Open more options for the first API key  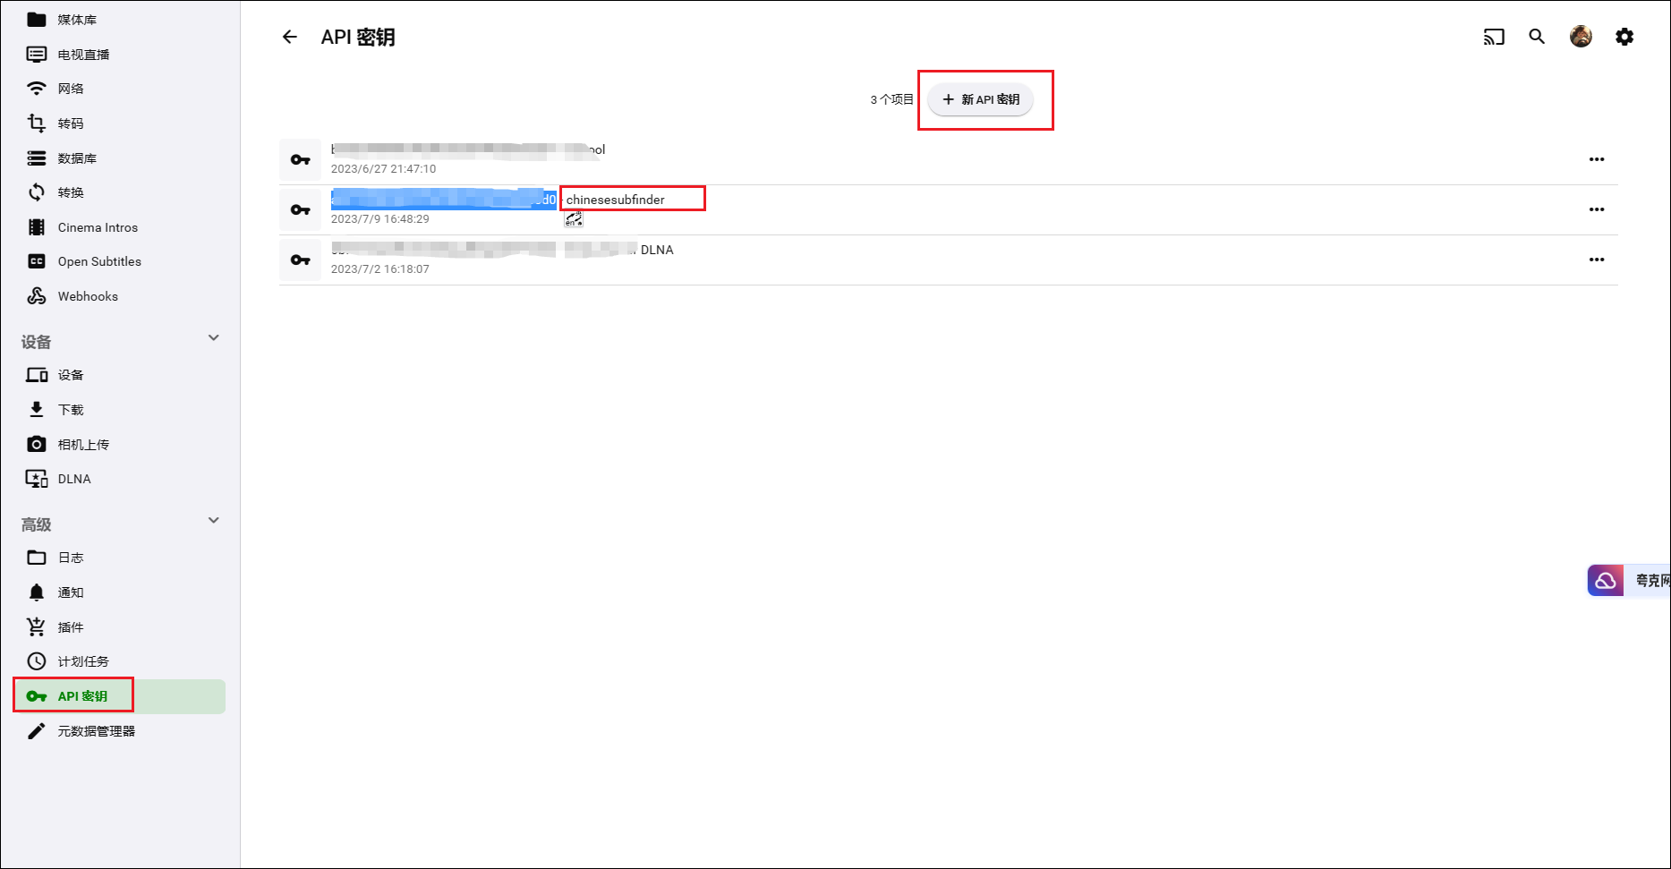click(1596, 159)
